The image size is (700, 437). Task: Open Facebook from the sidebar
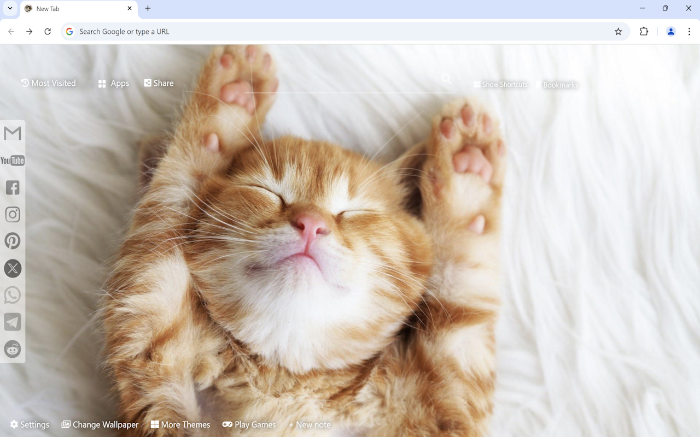pyautogui.click(x=12, y=187)
